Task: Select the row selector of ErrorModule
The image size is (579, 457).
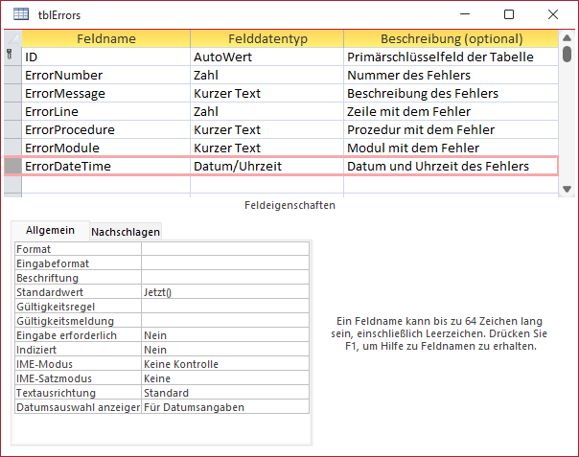Action: coord(12,148)
